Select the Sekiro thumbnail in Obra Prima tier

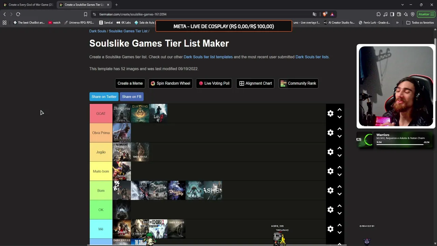[x=122, y=133]
